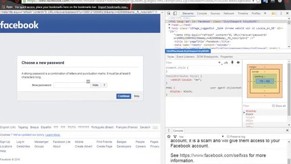Image resolution: width=291 pixels, height=164 pixels.
Task: Open the Facebook Lite footer link
Action: (62, 142)
